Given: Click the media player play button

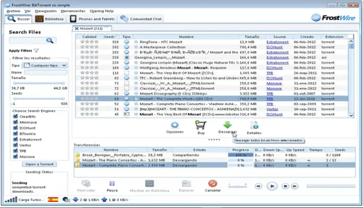Looking at the screenshot, I should (272, 186).
